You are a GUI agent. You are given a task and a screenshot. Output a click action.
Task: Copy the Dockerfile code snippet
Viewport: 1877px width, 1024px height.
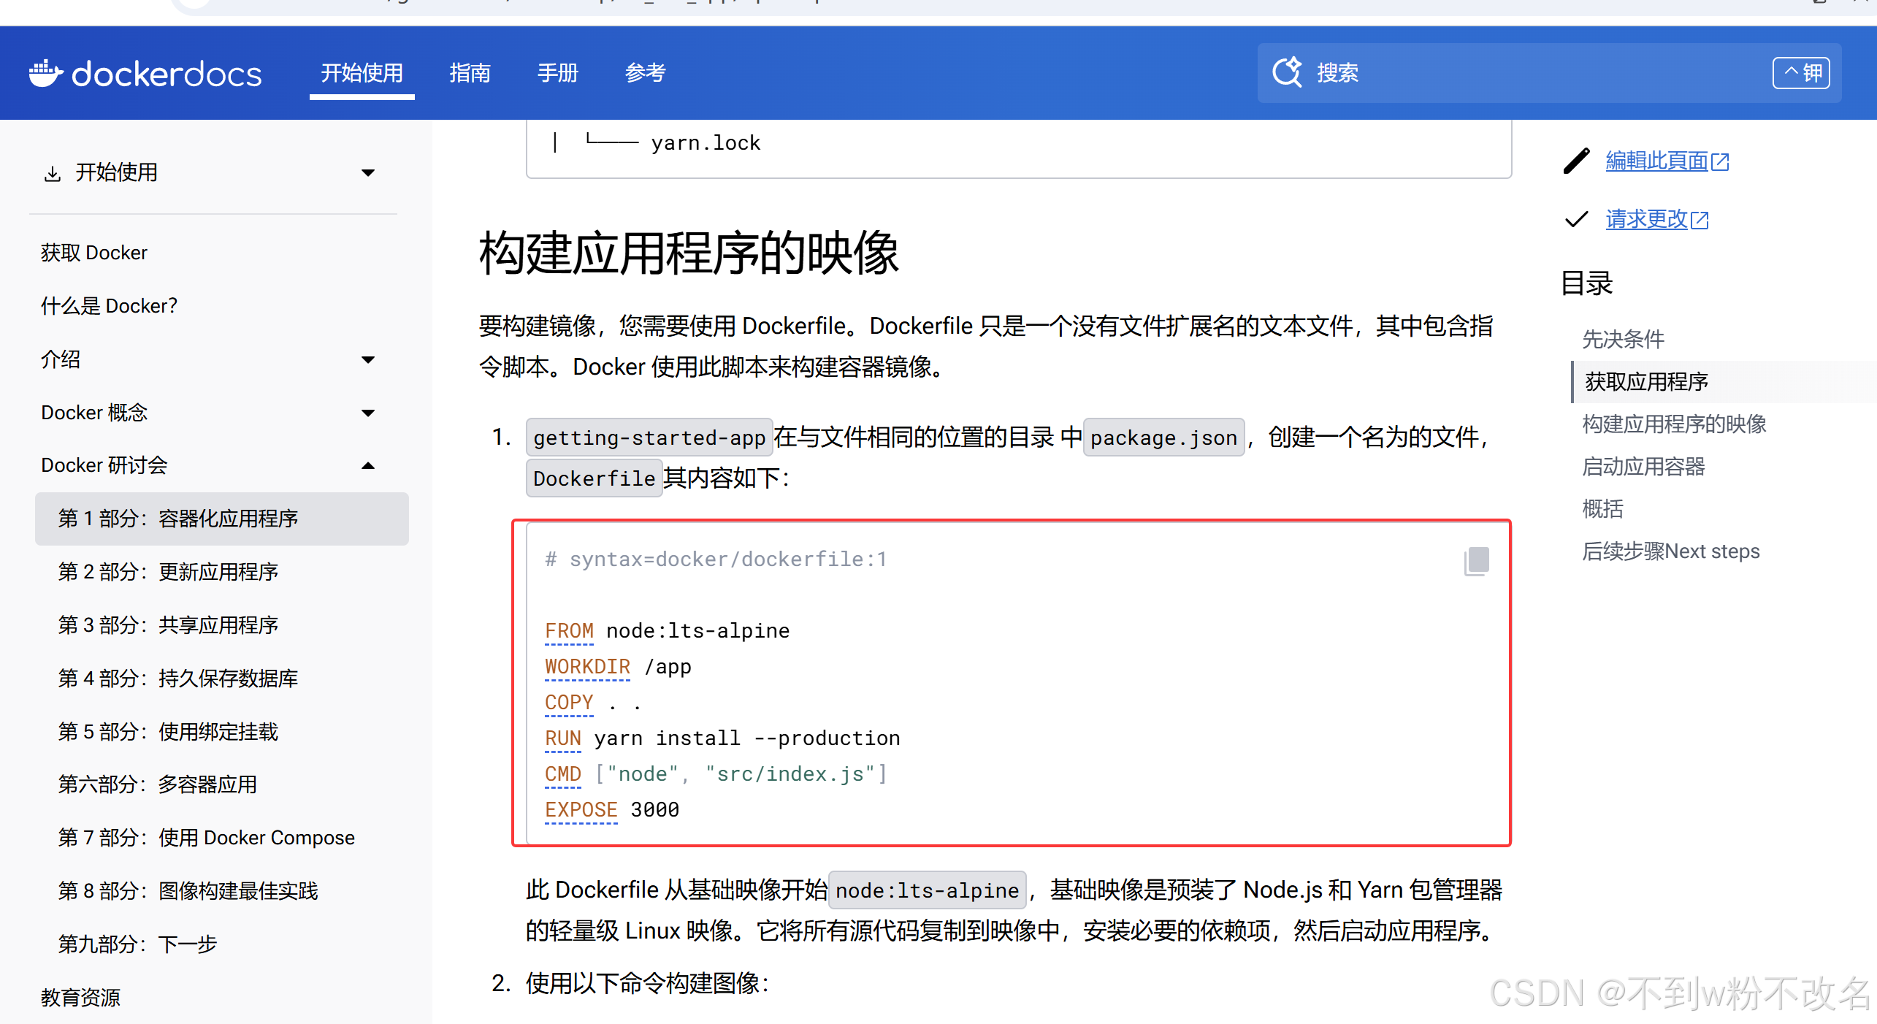tap(1476, 561)
